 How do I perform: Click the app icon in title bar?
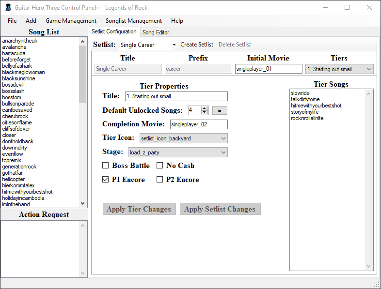pos(8,7)
